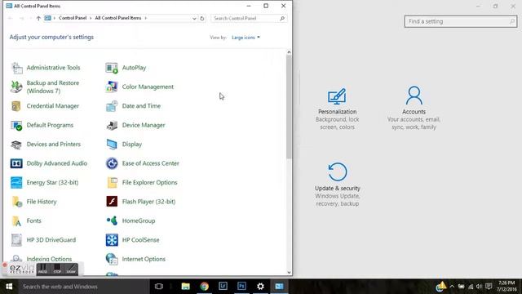Open Update & security icon in Settings window
Image resolution: width=522 pixels, height=294 pixels.
(x=337, y=172)
